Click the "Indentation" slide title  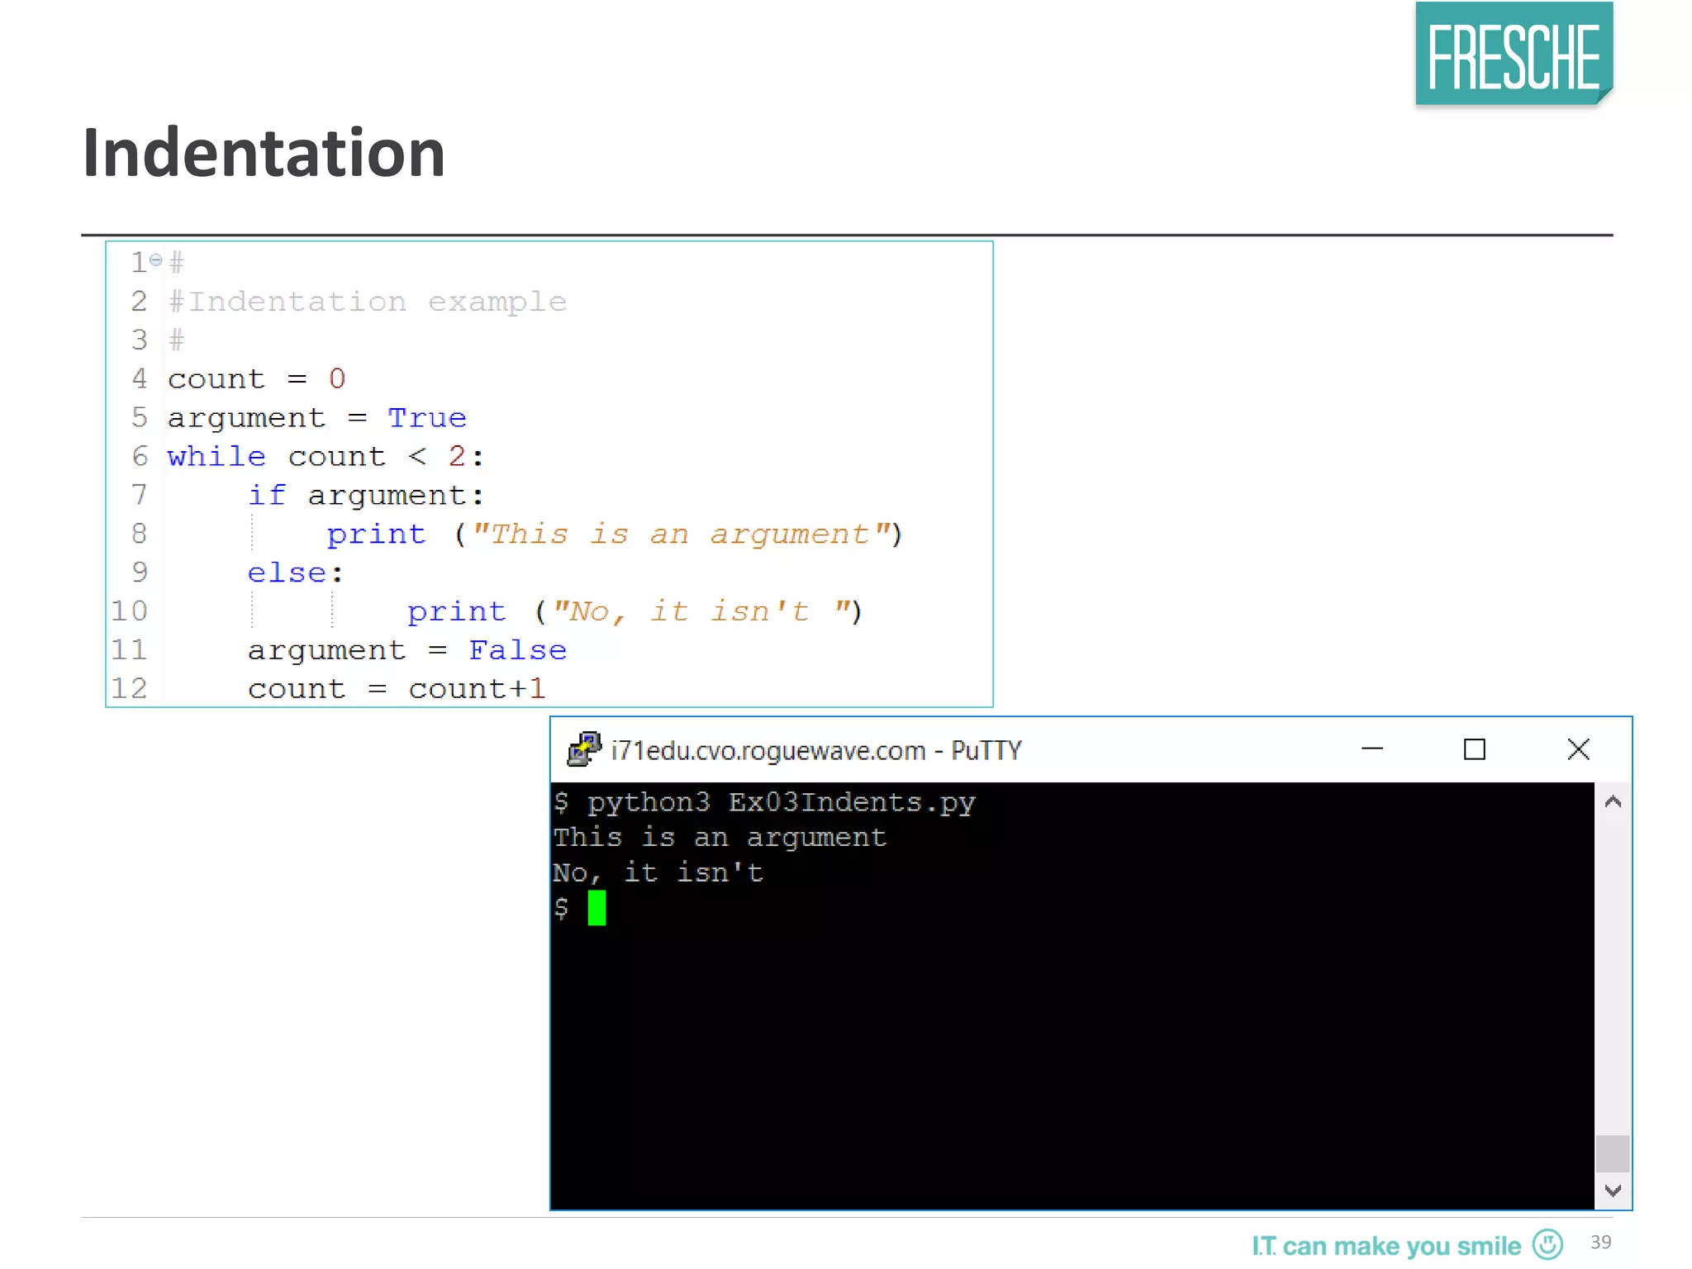[264, 153]
